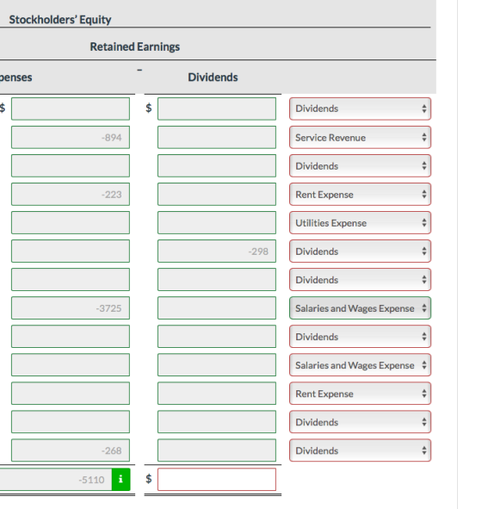This screenshot has width=482, height=509.
Task: Click the Retained Earnings heading
Action: tap(135, 47)
